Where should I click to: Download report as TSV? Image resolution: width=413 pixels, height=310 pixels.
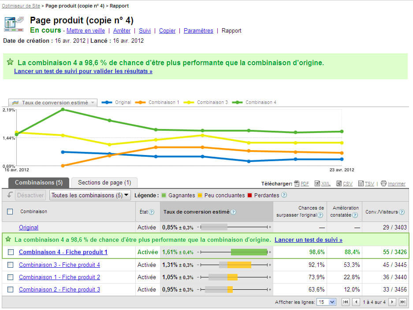click(x=361, y=184)
